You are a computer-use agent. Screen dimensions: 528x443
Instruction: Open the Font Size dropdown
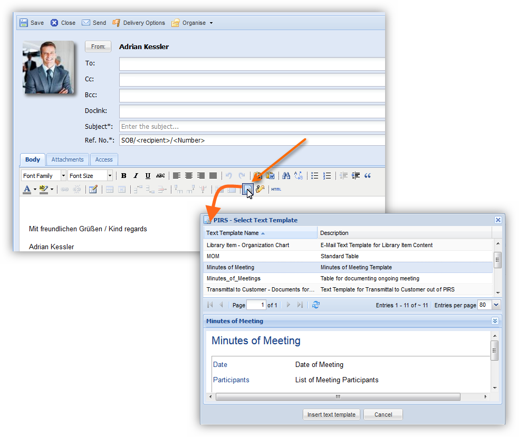coord(110,176)
